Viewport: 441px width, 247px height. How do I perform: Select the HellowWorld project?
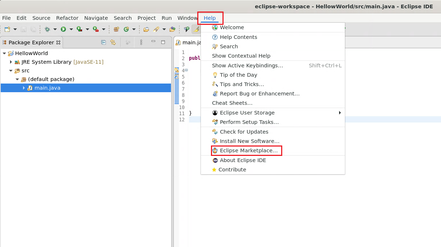[31, 53]
